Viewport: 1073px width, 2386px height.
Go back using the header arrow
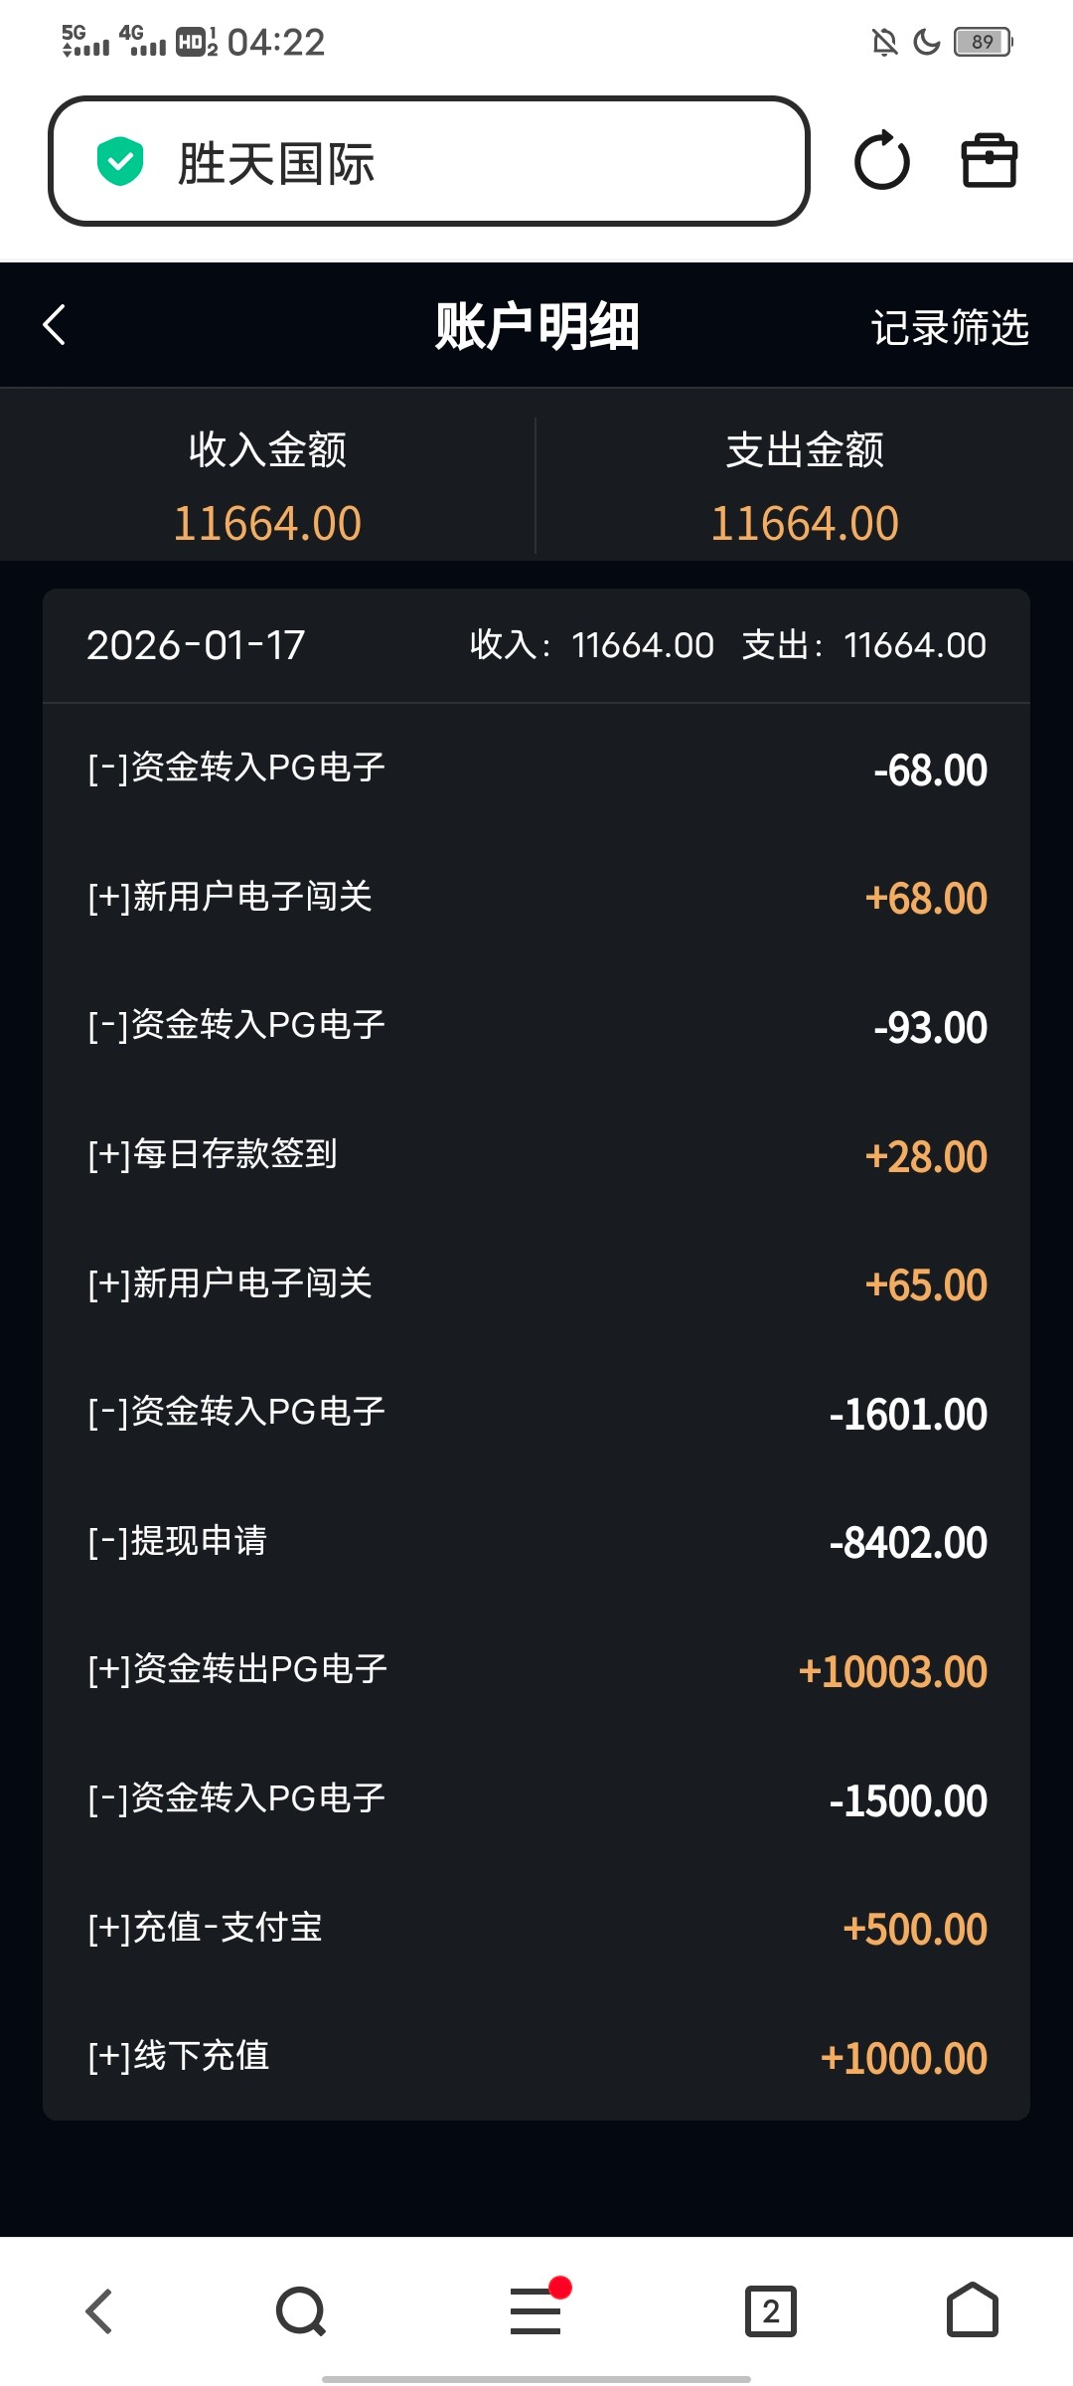pyautogui.click(x=55, y=325)
